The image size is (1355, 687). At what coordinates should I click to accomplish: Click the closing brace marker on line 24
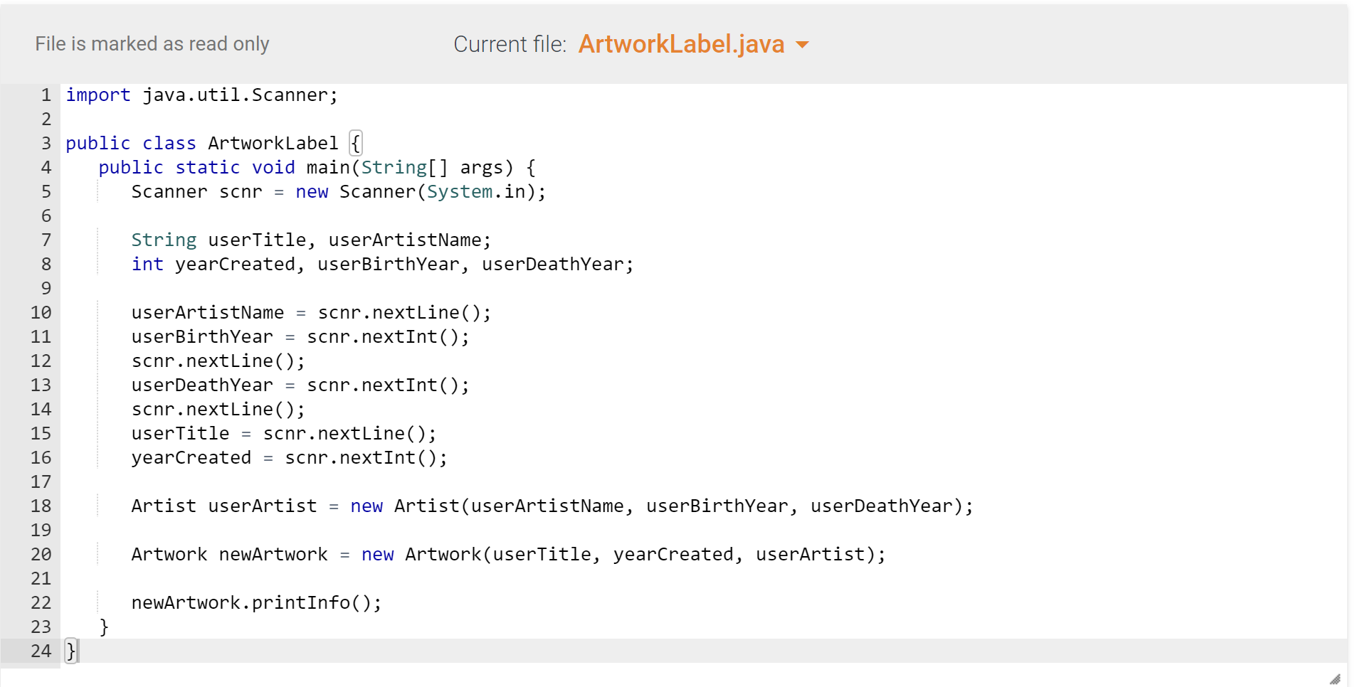pyautogui.click(x=70, y=650)
